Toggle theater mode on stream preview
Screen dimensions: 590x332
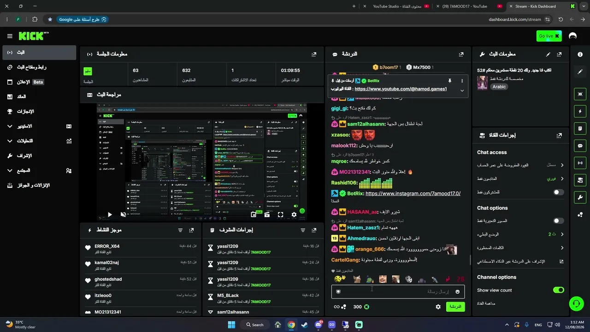pos(267,214)
